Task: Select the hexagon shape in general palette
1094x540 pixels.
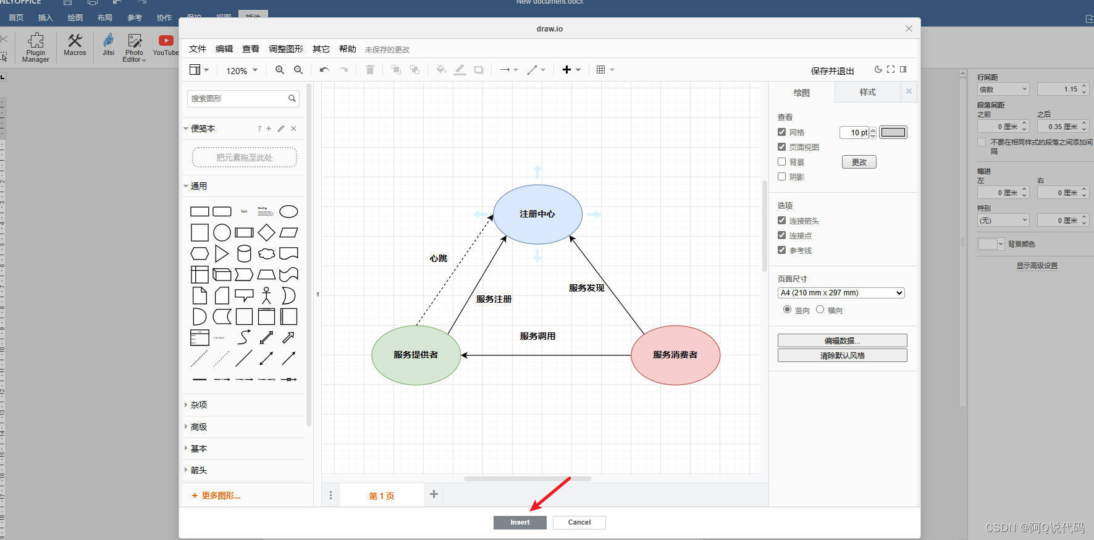Action: pyautogui.click(x=200, y=254)
